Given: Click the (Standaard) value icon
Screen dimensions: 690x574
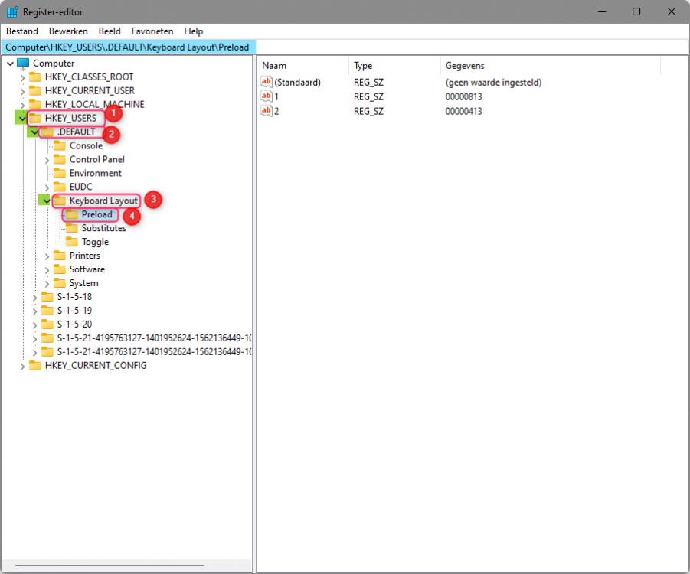Looking at the screenshot, I should [267, 82].
